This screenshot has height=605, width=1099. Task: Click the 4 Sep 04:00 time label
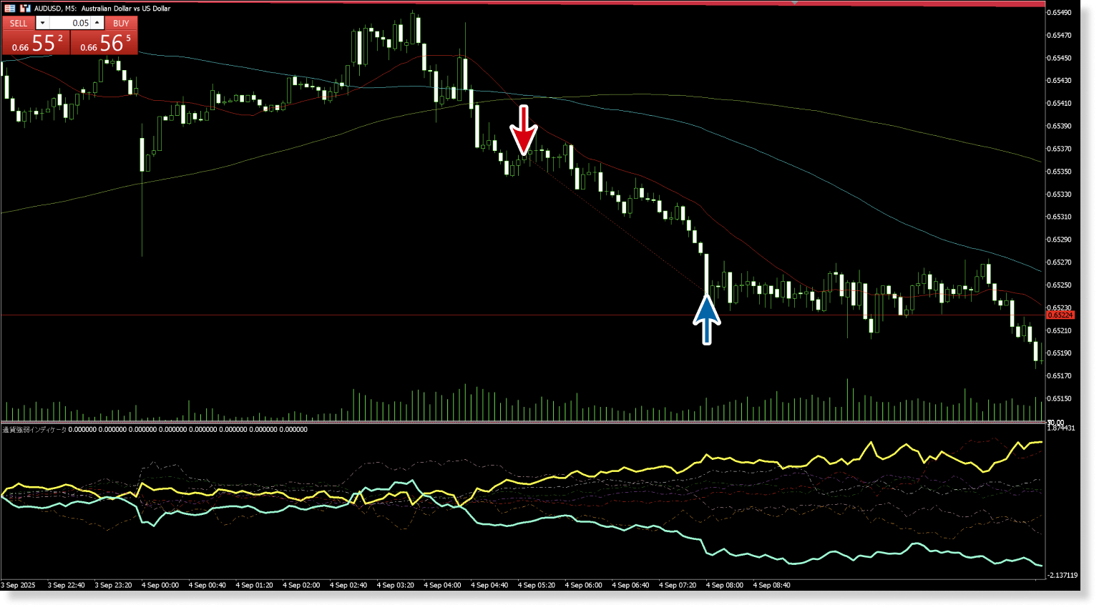tap(442, 585)
